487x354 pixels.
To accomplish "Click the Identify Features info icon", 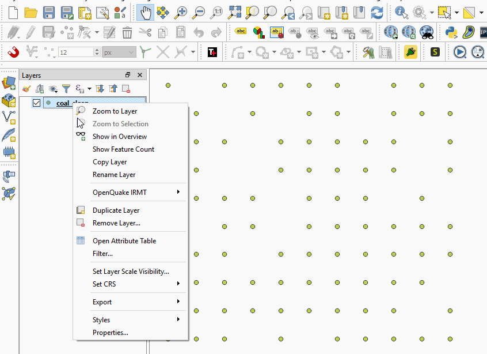I will [399, 12].
